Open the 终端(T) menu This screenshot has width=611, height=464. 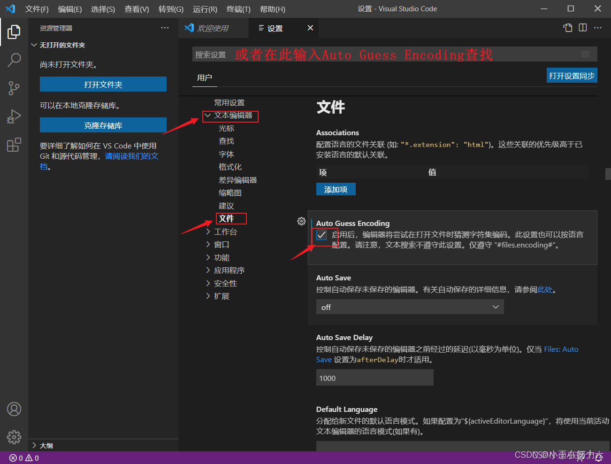[x=238, y=9]
